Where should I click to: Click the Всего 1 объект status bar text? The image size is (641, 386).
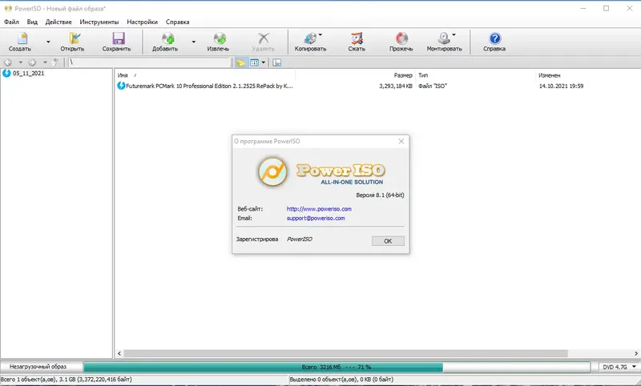pyautogui.click(x=67, y=380)
